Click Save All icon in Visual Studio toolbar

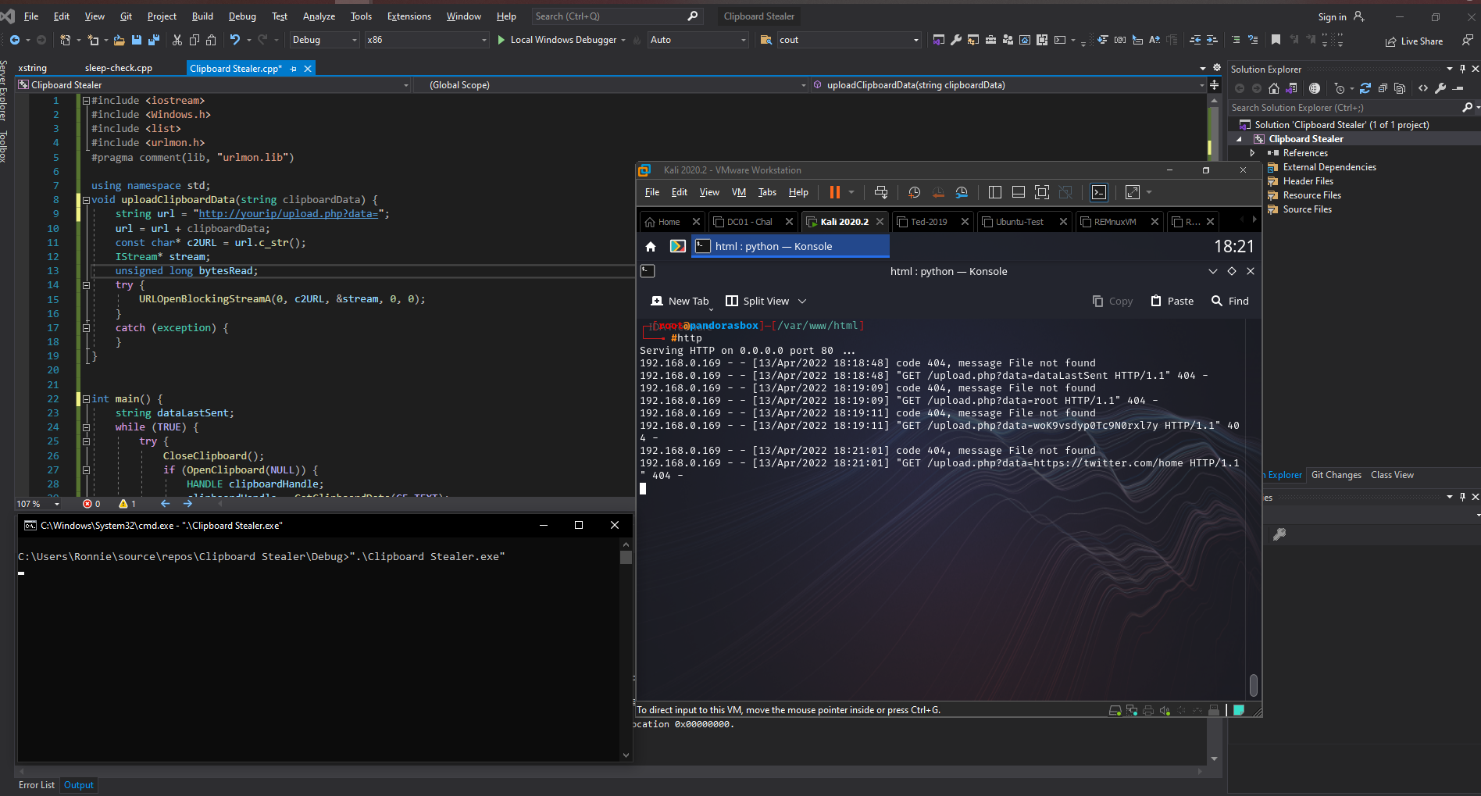click(154, 40)
